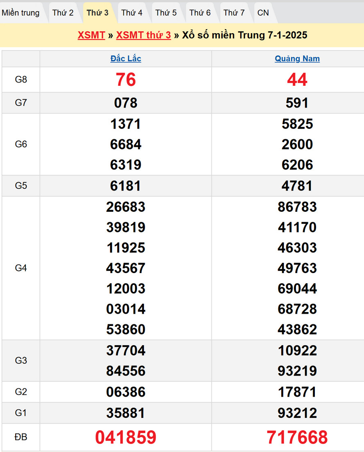Switch to the Thứ 2 tab

tap(63, 13)
